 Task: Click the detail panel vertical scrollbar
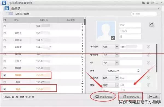click(x=157, y=58)
